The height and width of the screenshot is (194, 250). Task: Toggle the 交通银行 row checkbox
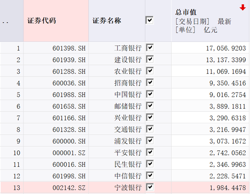point(150,129)
